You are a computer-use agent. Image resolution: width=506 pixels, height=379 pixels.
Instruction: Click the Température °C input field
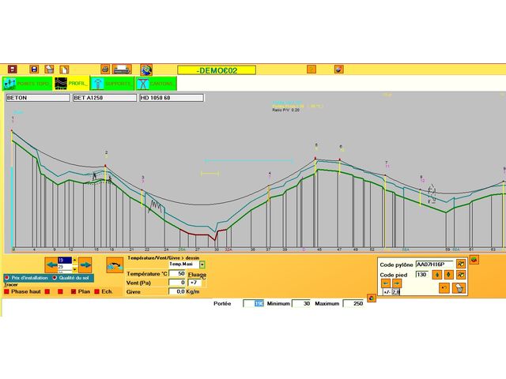[177, 273]
